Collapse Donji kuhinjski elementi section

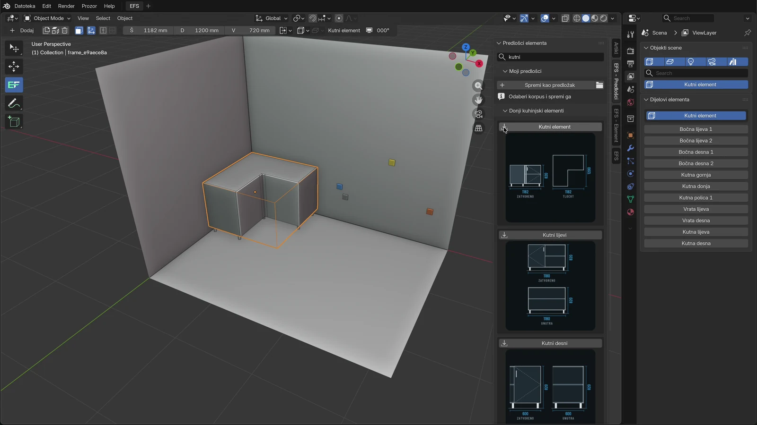tap(505, 111)
